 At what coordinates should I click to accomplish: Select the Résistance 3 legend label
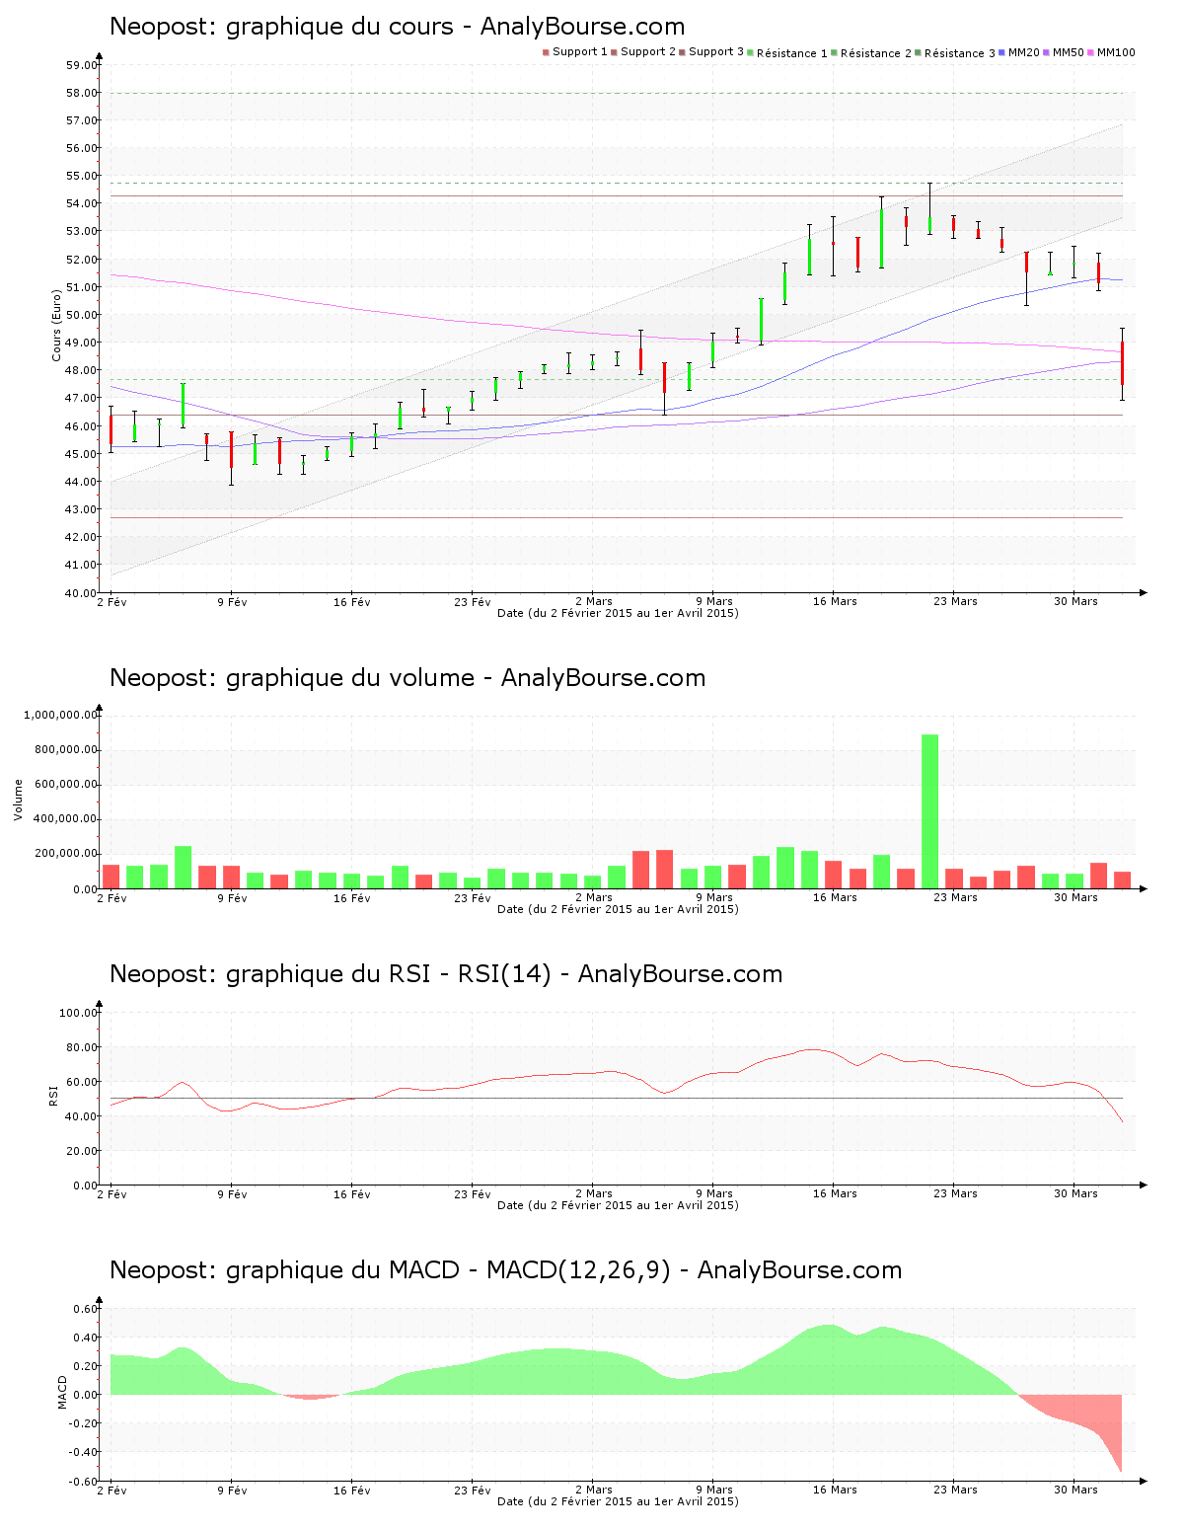[960, 53]
